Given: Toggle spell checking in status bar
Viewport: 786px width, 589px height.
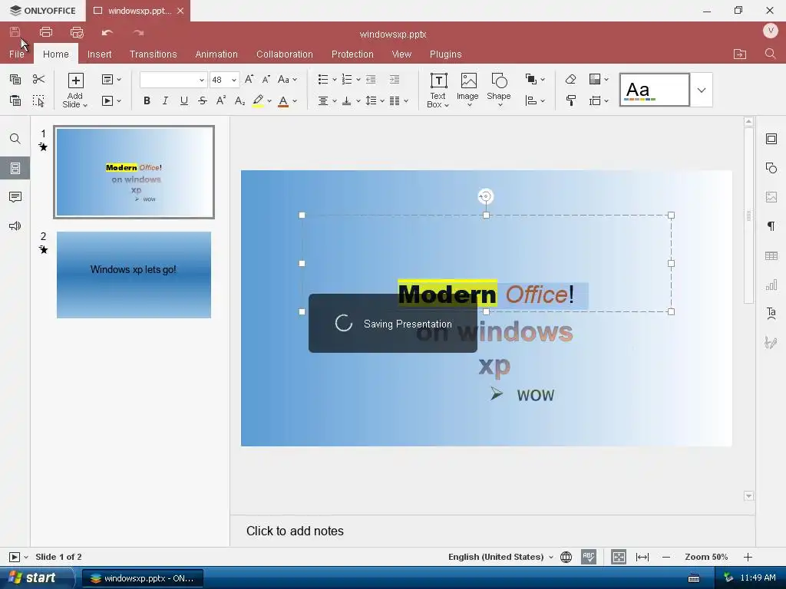Looking at the screenshot, I should click(589, 557).
